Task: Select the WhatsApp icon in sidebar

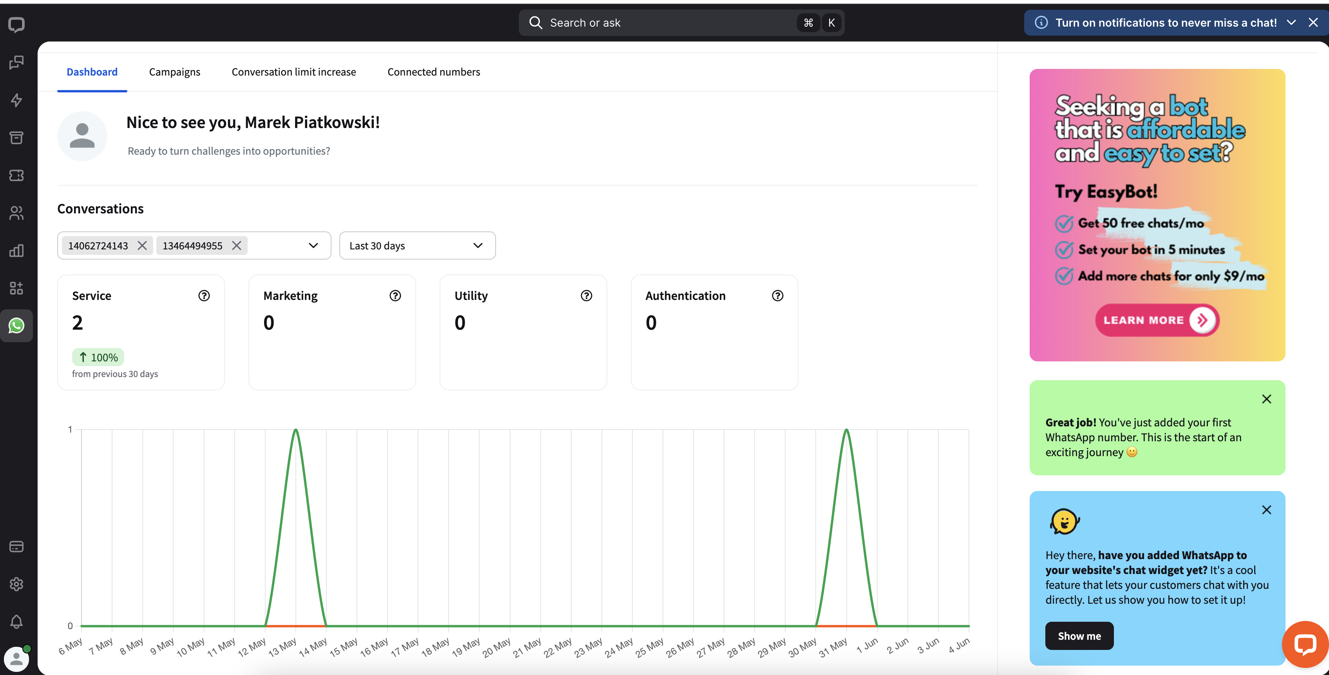Action: (x=16, y=325)
